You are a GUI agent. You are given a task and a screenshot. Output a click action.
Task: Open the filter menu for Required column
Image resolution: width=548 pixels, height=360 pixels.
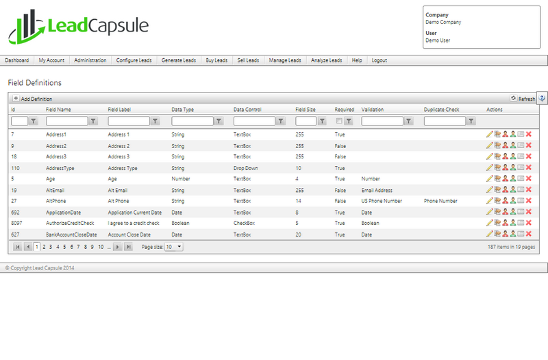349,121
